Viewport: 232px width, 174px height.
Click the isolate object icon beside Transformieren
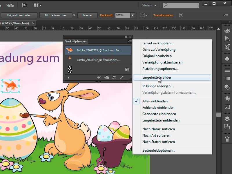(x=181, y=15)
